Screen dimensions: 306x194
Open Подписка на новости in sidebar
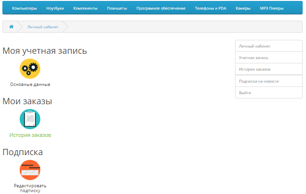[x=259, y=81]
